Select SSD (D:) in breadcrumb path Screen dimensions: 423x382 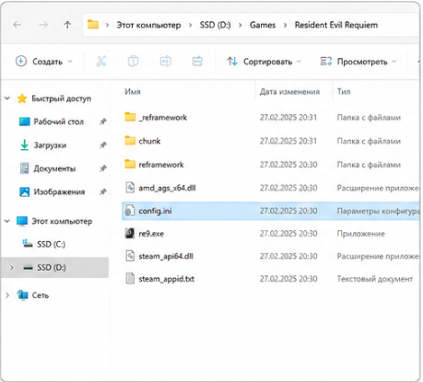tap(215, 25)
